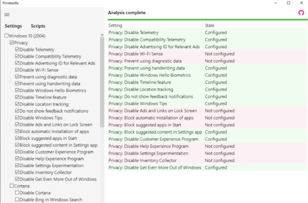
Task: Close the Privatezilla window
Action: point(302,3)
